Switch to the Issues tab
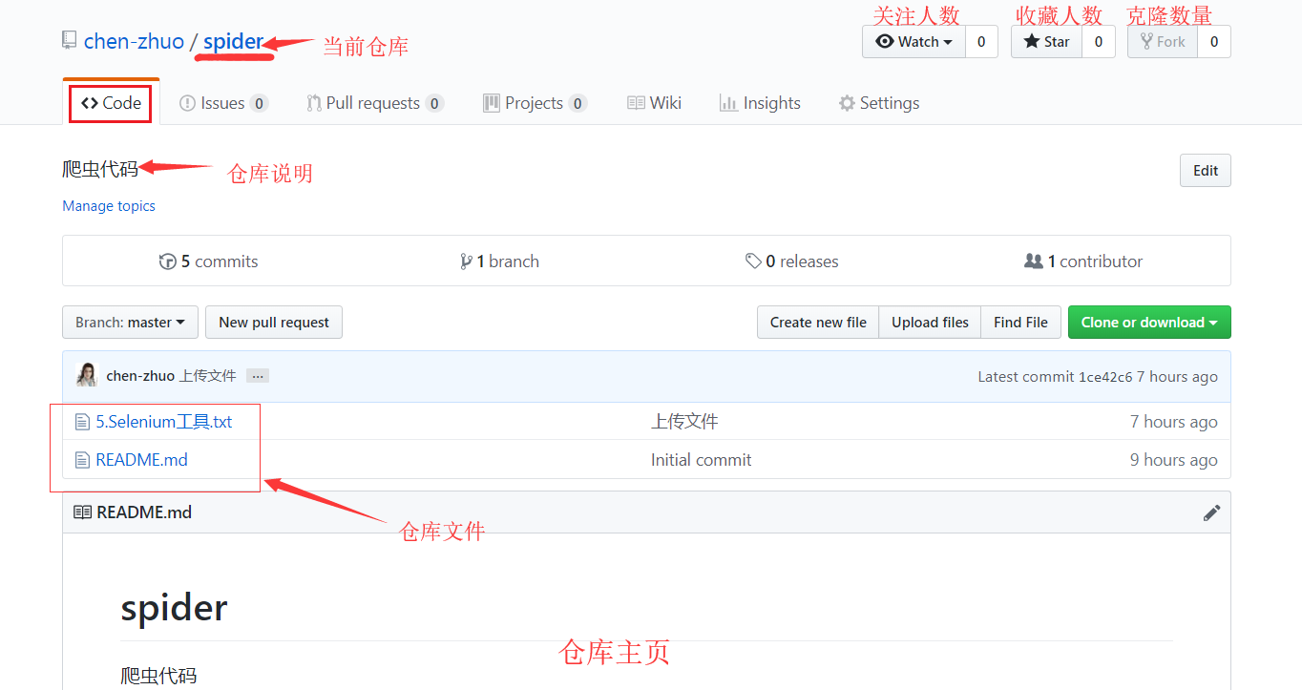This screenshot has height=690, width=1302. coord(222,102)
